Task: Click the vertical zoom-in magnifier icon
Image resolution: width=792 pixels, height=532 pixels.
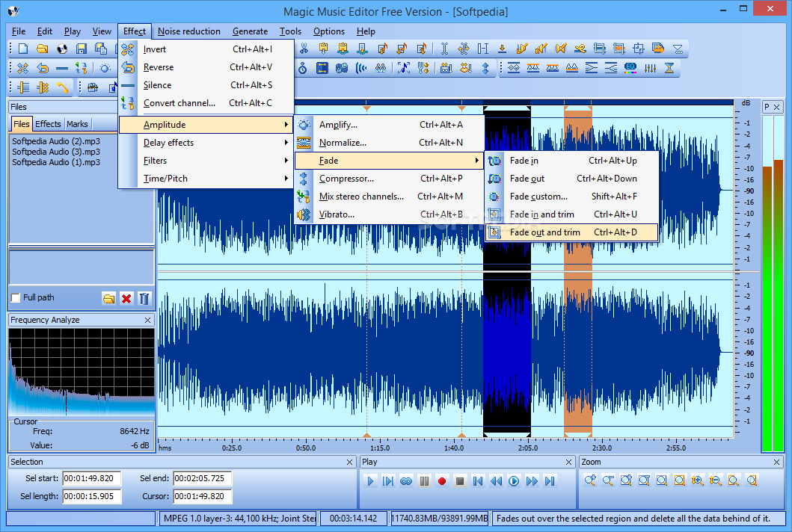Action: [698, 480]
